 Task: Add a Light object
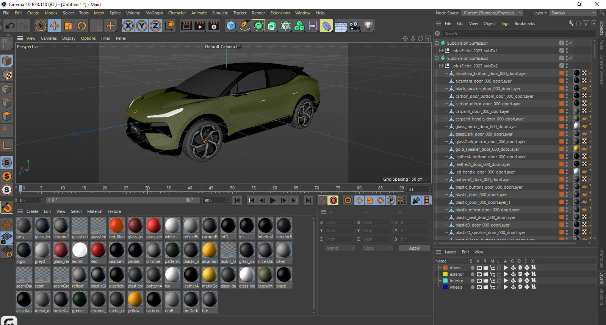pos(368,26)
